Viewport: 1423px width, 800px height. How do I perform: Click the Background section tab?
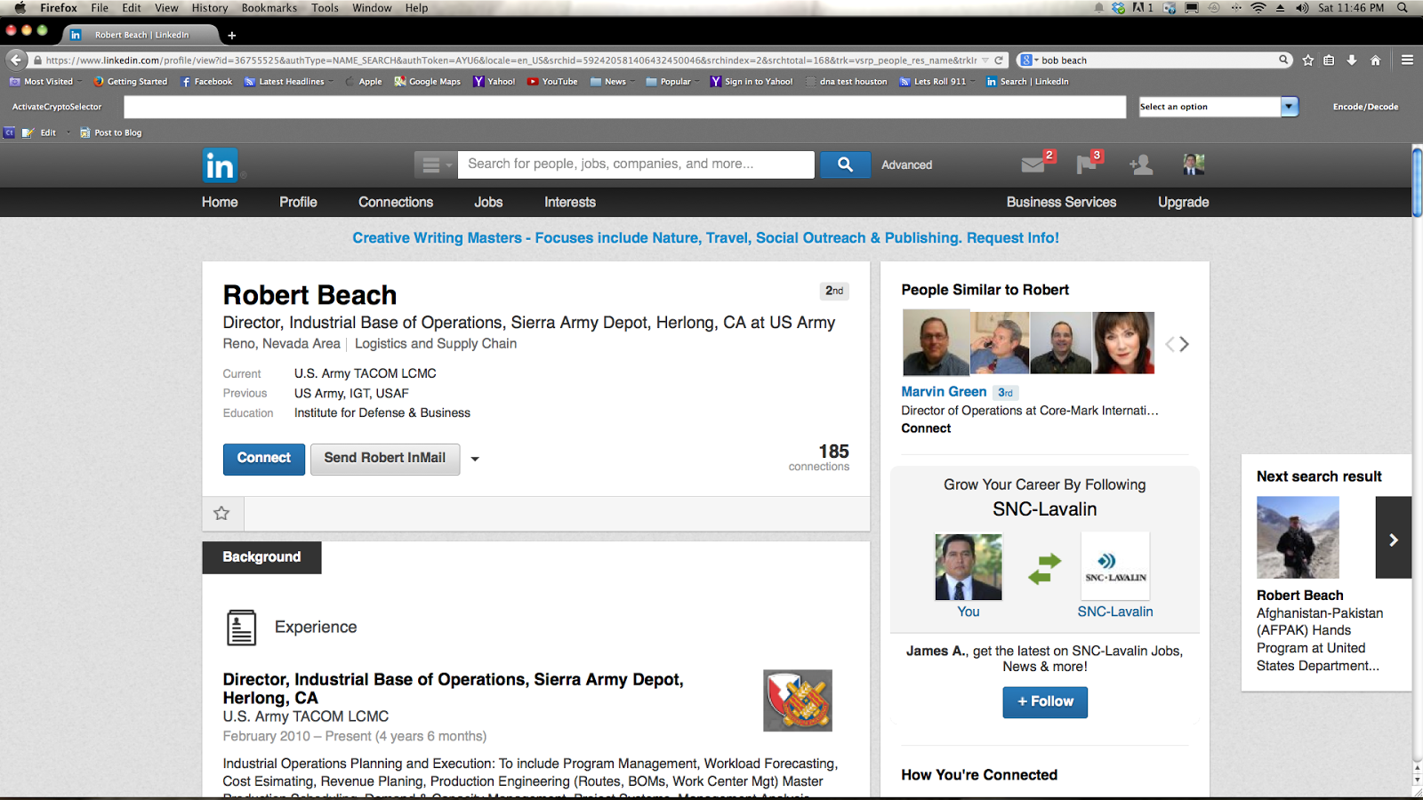pyautogui.click(x=261, y=557)
